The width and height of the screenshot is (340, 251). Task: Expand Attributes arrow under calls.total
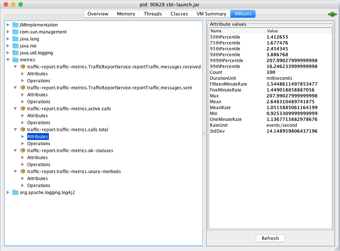point(22,137)
